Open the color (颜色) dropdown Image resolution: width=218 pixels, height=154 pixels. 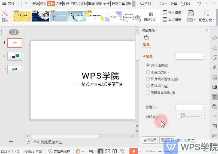point(190,107)
